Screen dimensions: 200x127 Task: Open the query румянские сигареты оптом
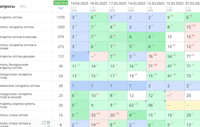click(x=20, y=86)
